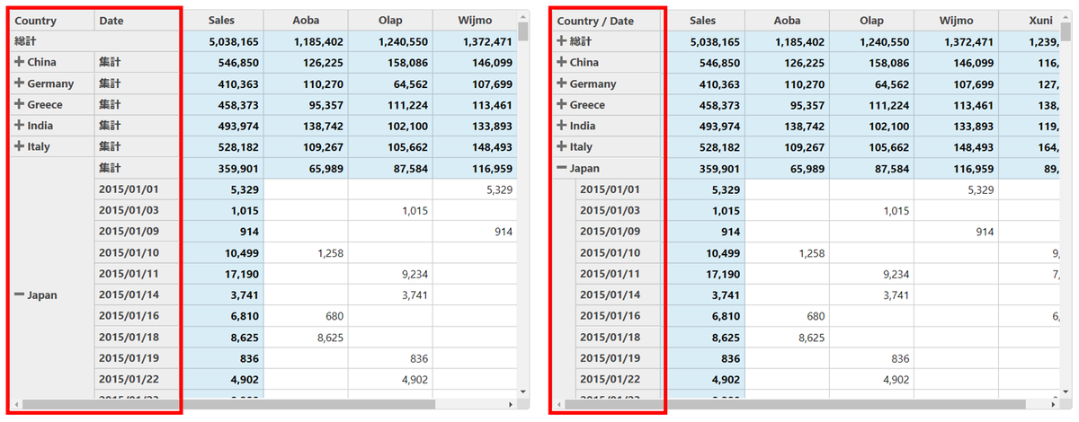
Task: Expand Germany row in left grid
Action: coord(18,84)
